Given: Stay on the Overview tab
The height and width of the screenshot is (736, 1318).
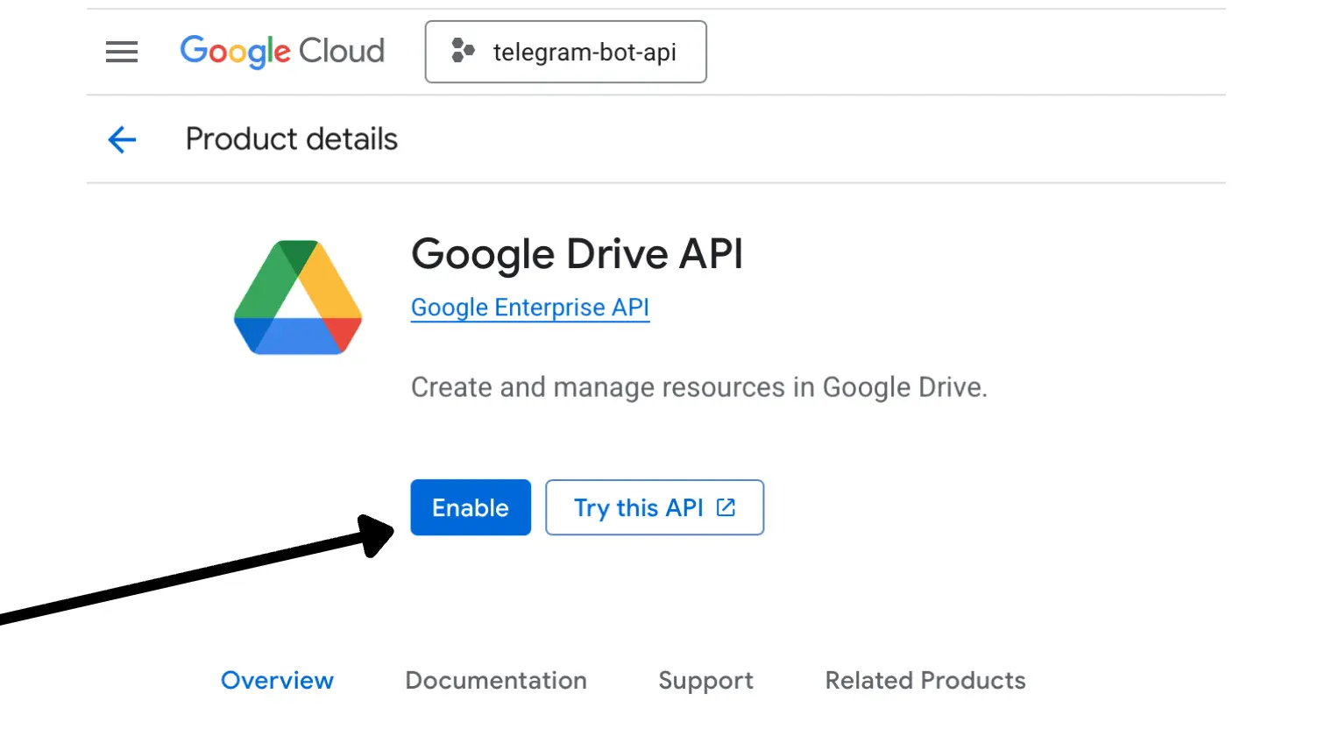Looking at the screenshot, I should 277,680.
